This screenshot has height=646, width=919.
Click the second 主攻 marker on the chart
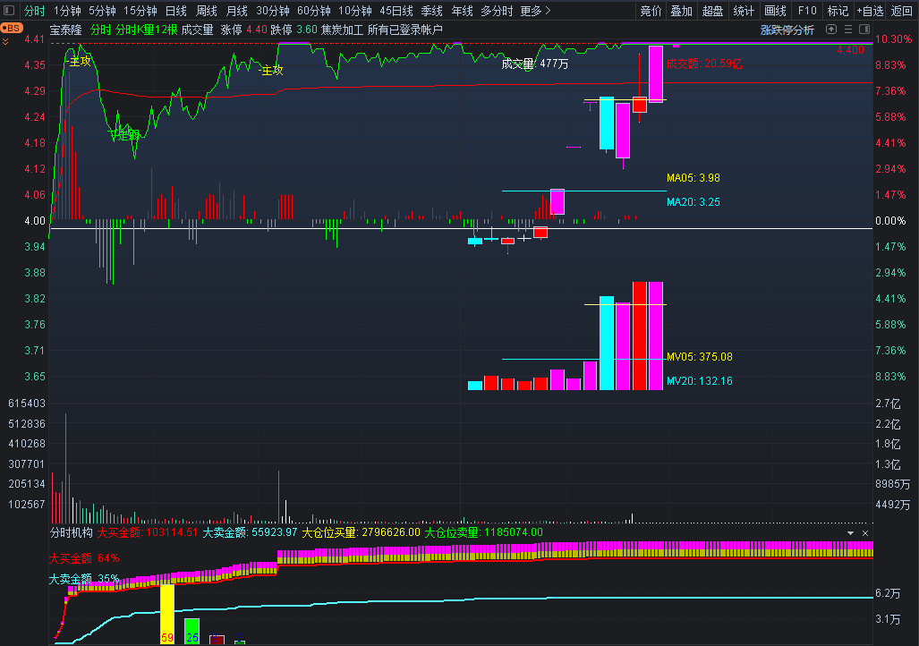tap(271, 71)
